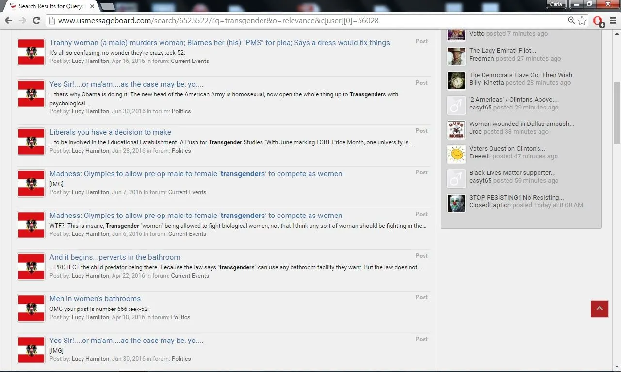The image size is (621, 372).
Task: Close the Search Results browser tab
Action: 92,6
